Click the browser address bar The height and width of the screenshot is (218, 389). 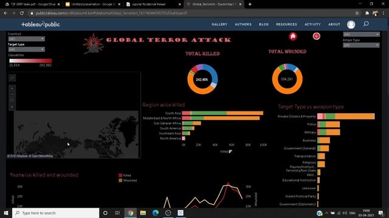(191, 13)
